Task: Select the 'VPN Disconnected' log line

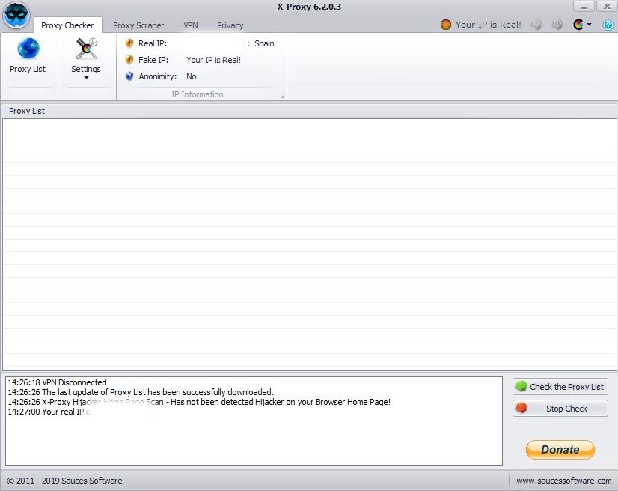Action: pos(57,382)
